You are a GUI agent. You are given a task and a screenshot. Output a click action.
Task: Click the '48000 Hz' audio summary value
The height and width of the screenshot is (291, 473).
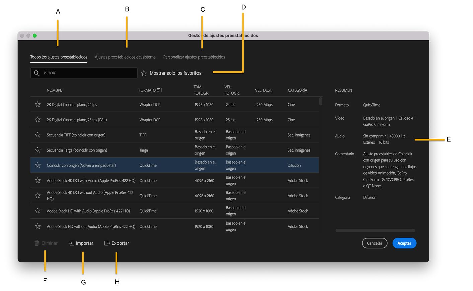click(x=397, y=136)
